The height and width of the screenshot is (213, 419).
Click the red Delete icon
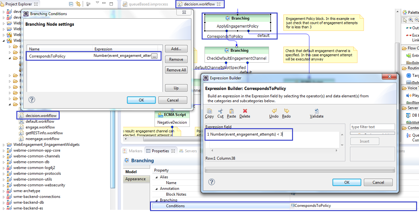(245, 111)
